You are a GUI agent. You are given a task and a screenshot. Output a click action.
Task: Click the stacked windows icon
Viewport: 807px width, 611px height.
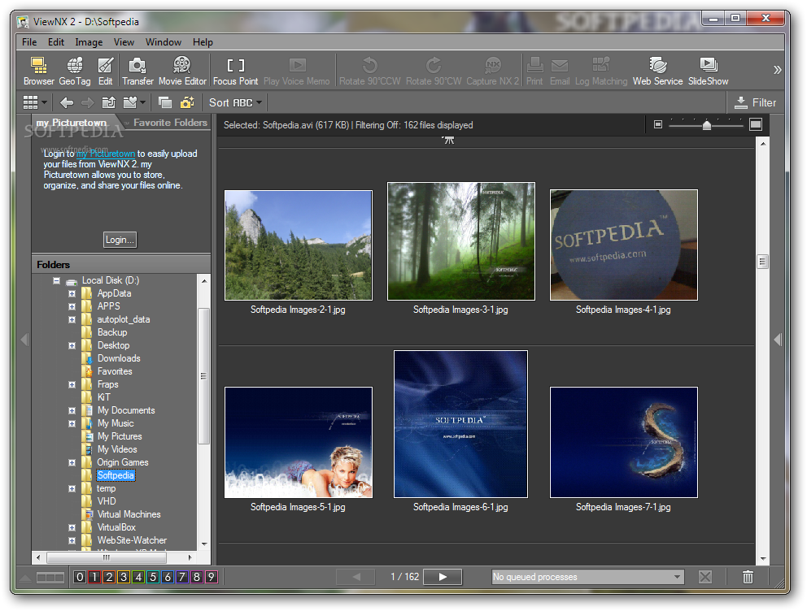coord(164,102)
